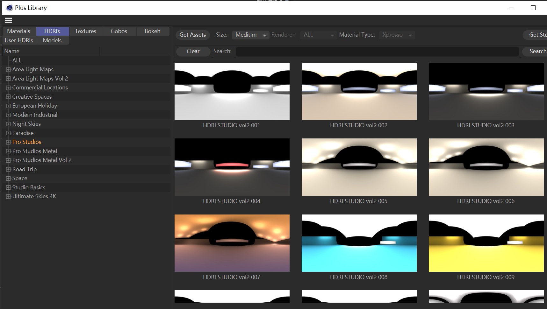The height and width of the screenshot is (309, 547).
Task: Expand the Paradise category
Action: coord(8,133)
